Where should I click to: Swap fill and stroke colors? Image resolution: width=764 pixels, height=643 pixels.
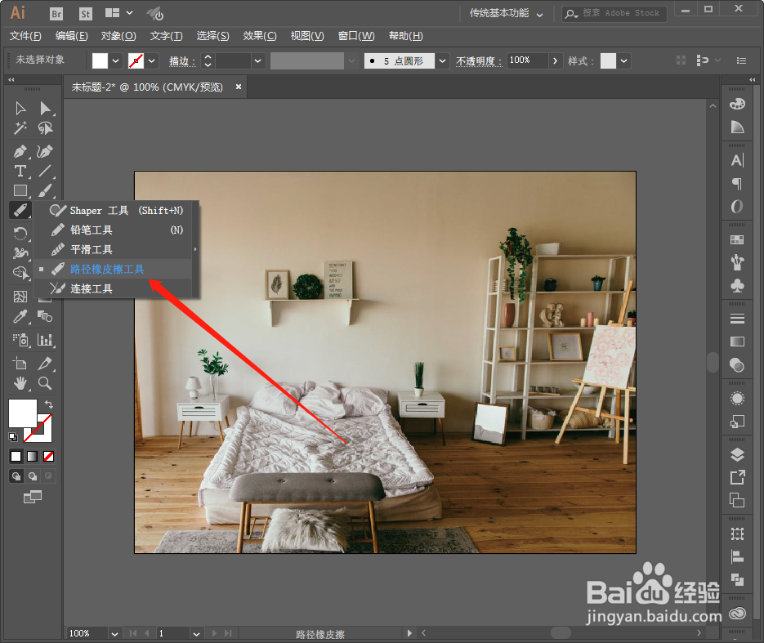[49, 404]
